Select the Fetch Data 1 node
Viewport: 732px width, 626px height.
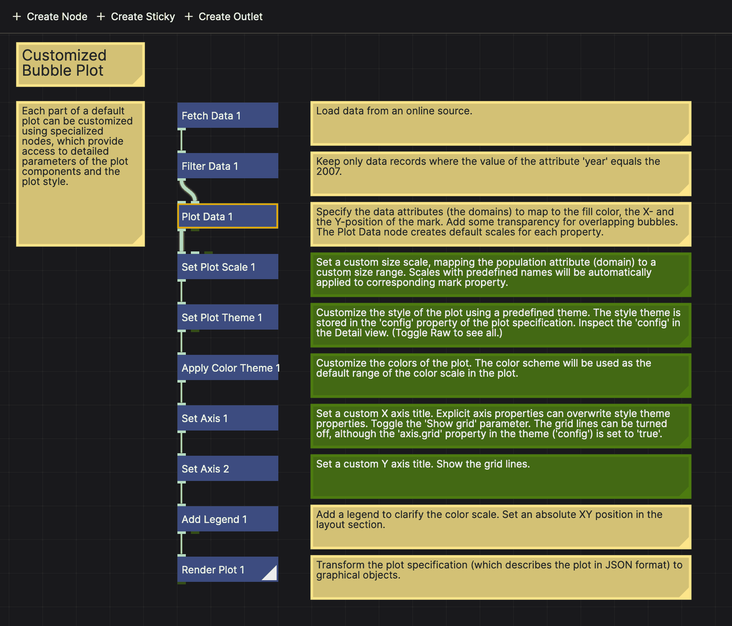(227, 115)
